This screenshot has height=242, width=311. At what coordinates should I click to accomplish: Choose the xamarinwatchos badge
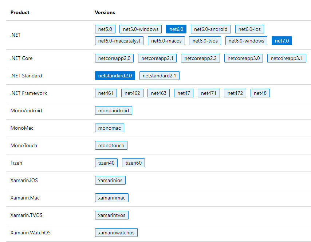[x=116, y=233]
